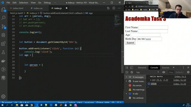This screenshot has width=191, height=107.
Task: Open the Search view in VS Code
Action: [3, 18]
